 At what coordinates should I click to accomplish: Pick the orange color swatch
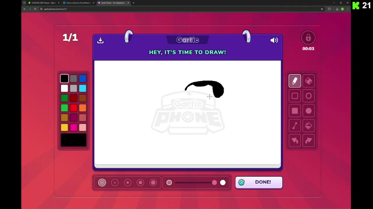82,108
